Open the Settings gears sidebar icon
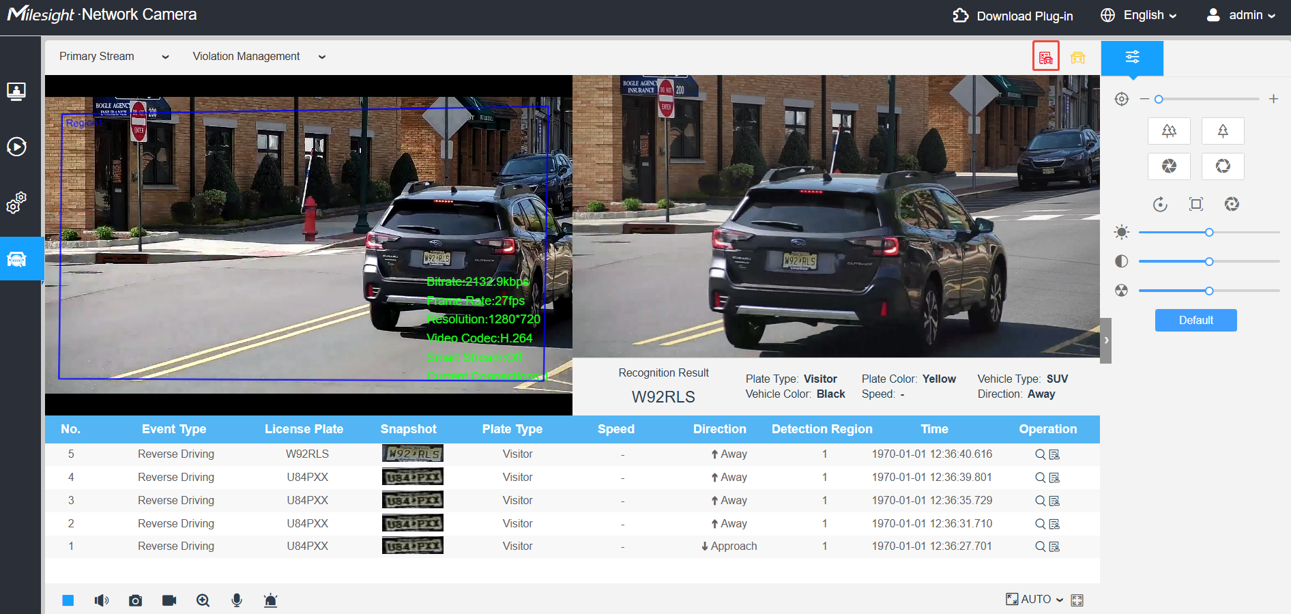The height and width of the screenshot is (614, 1291). (x=16, y=202)
